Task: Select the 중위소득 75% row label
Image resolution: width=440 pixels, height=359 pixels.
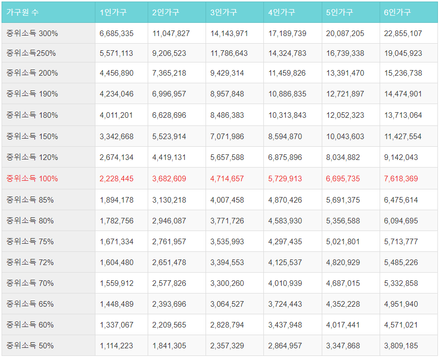Action: [x=30, y=241]
